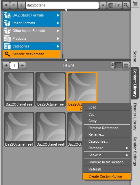140x185 pixels.
Task: Select the partly hidden Daz2Oct... thumbnail
Action: tap(75, 129)
